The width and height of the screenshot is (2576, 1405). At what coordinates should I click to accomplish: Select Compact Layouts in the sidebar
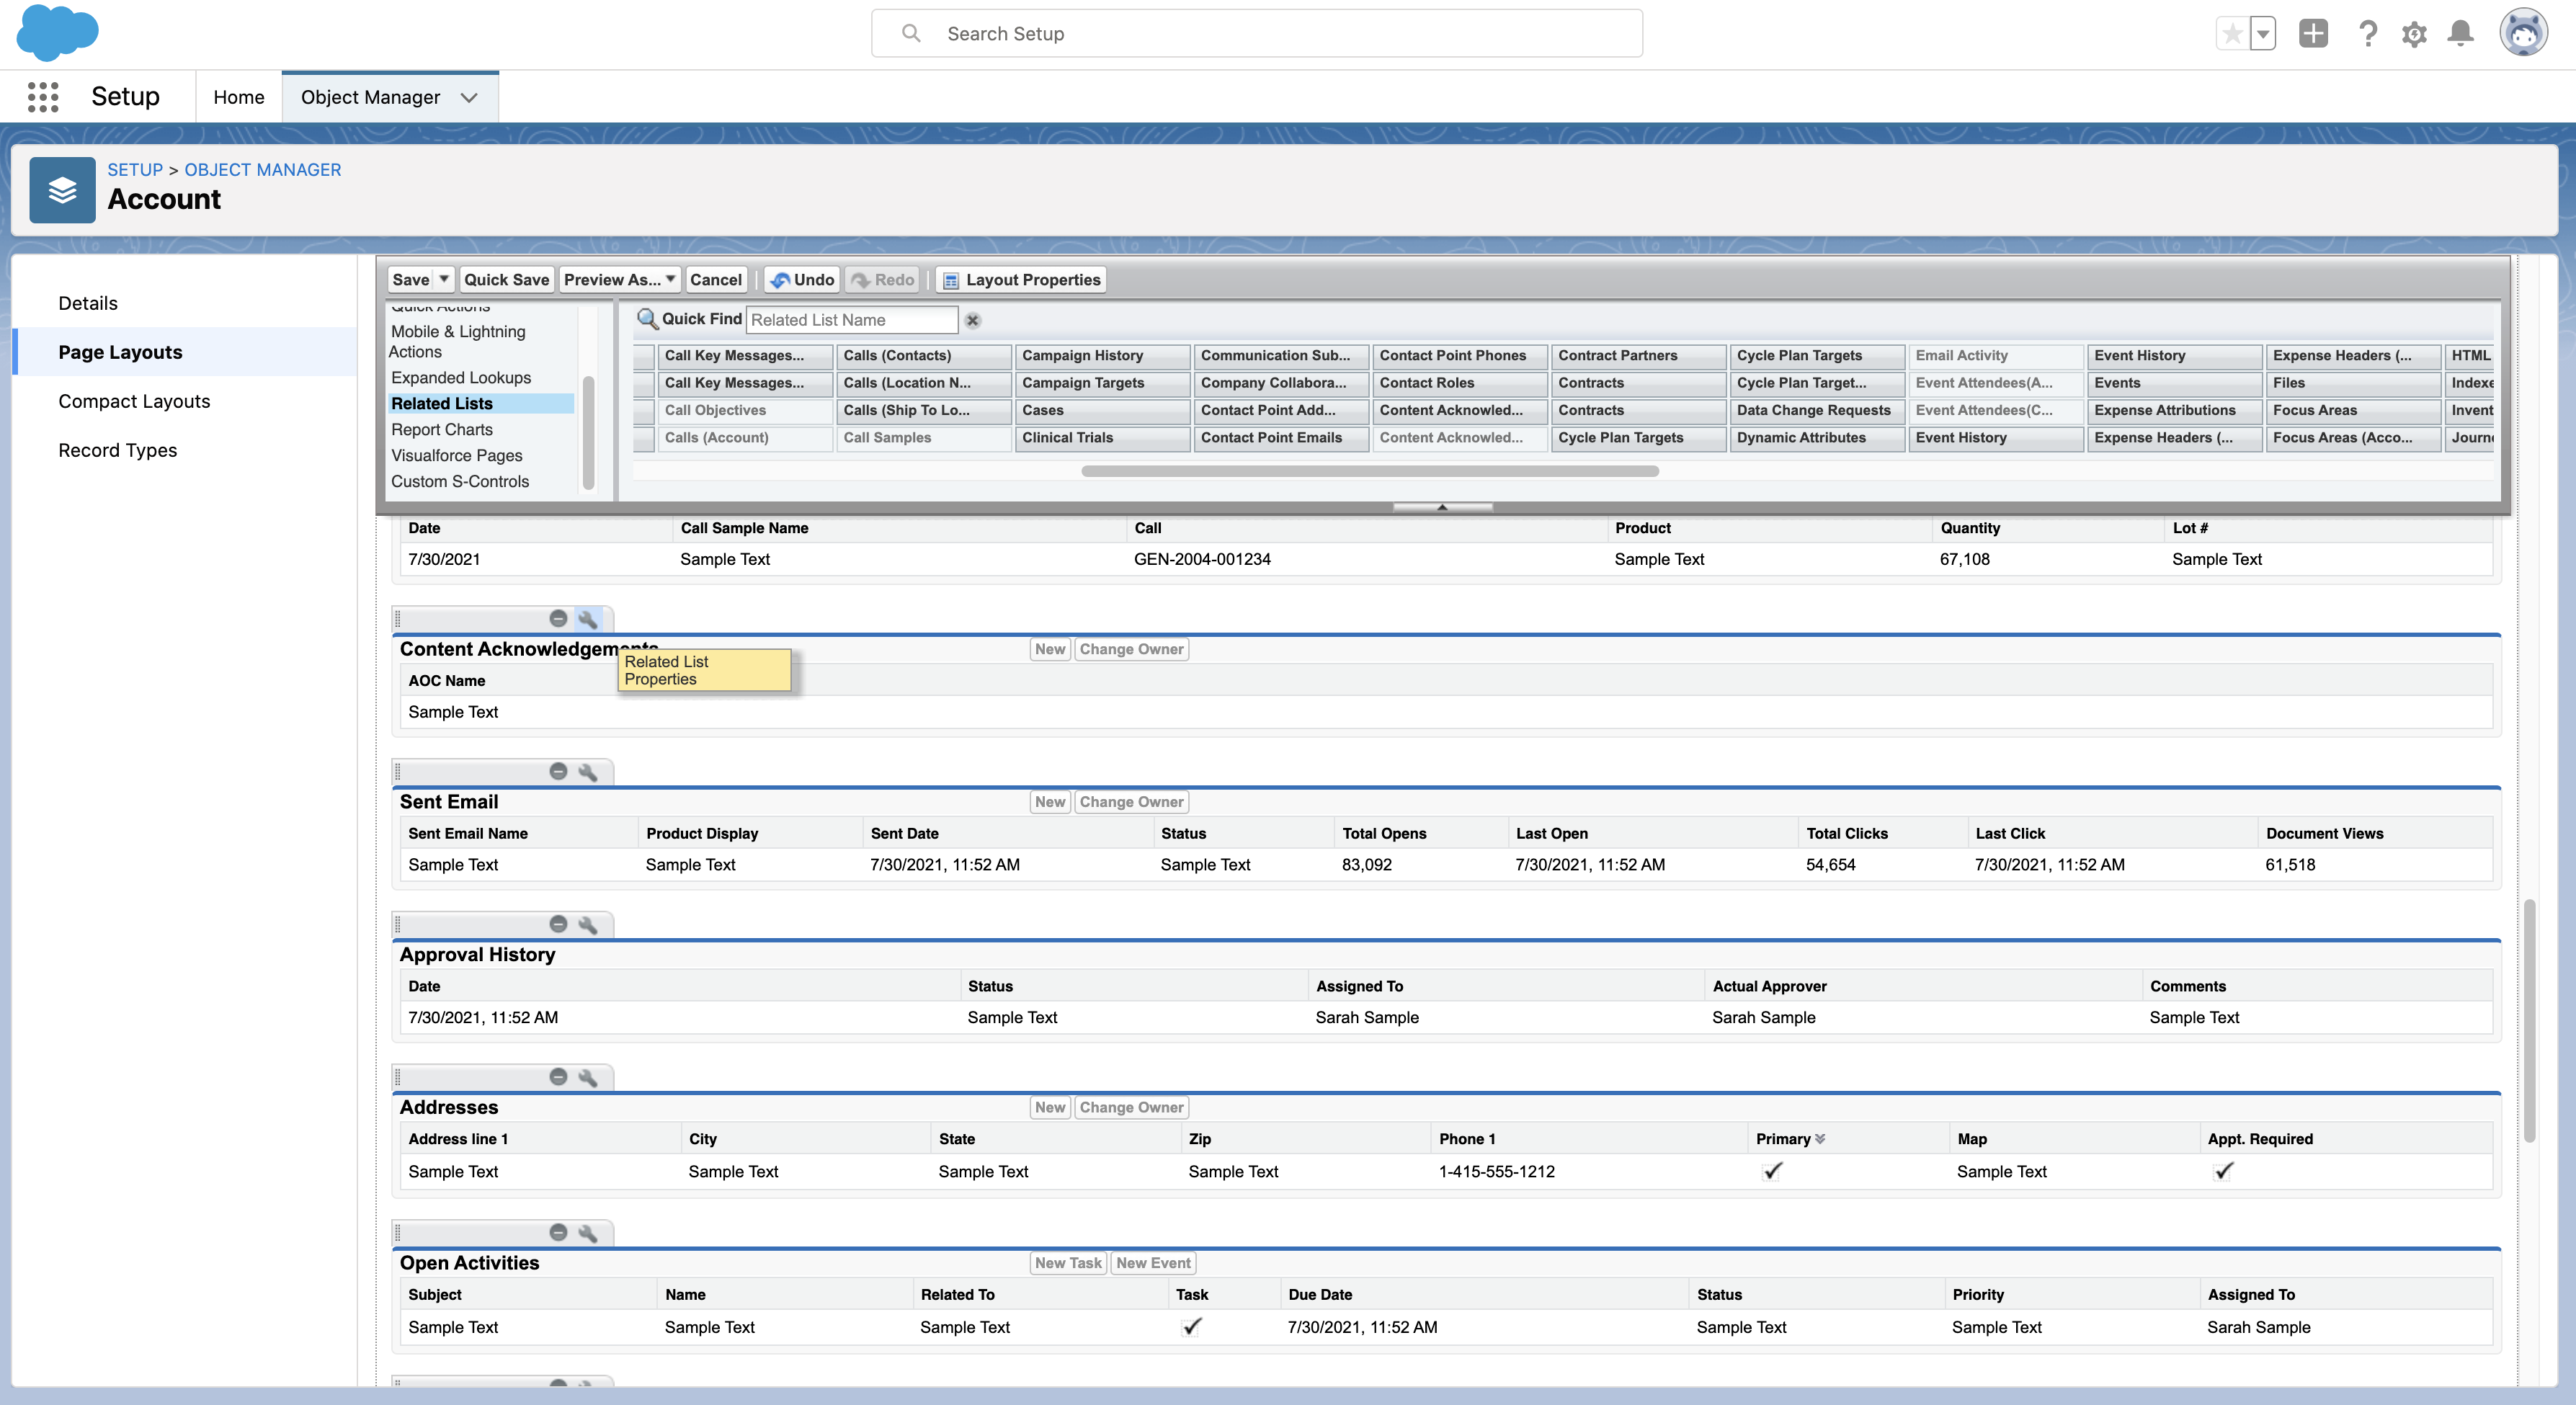tap(134, 401)
